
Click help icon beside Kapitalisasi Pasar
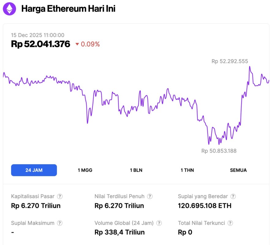pyautogui.click(x=60, y=196)
